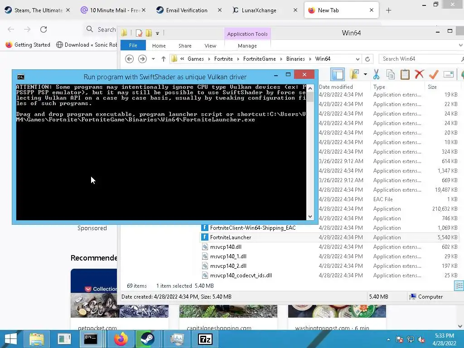Click the clipboard Paste icon

point(405,74)
